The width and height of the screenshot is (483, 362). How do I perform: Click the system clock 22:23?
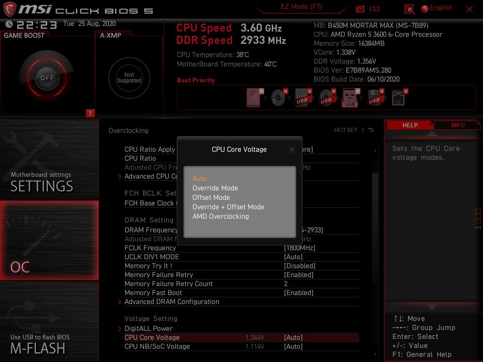point(37,25)
